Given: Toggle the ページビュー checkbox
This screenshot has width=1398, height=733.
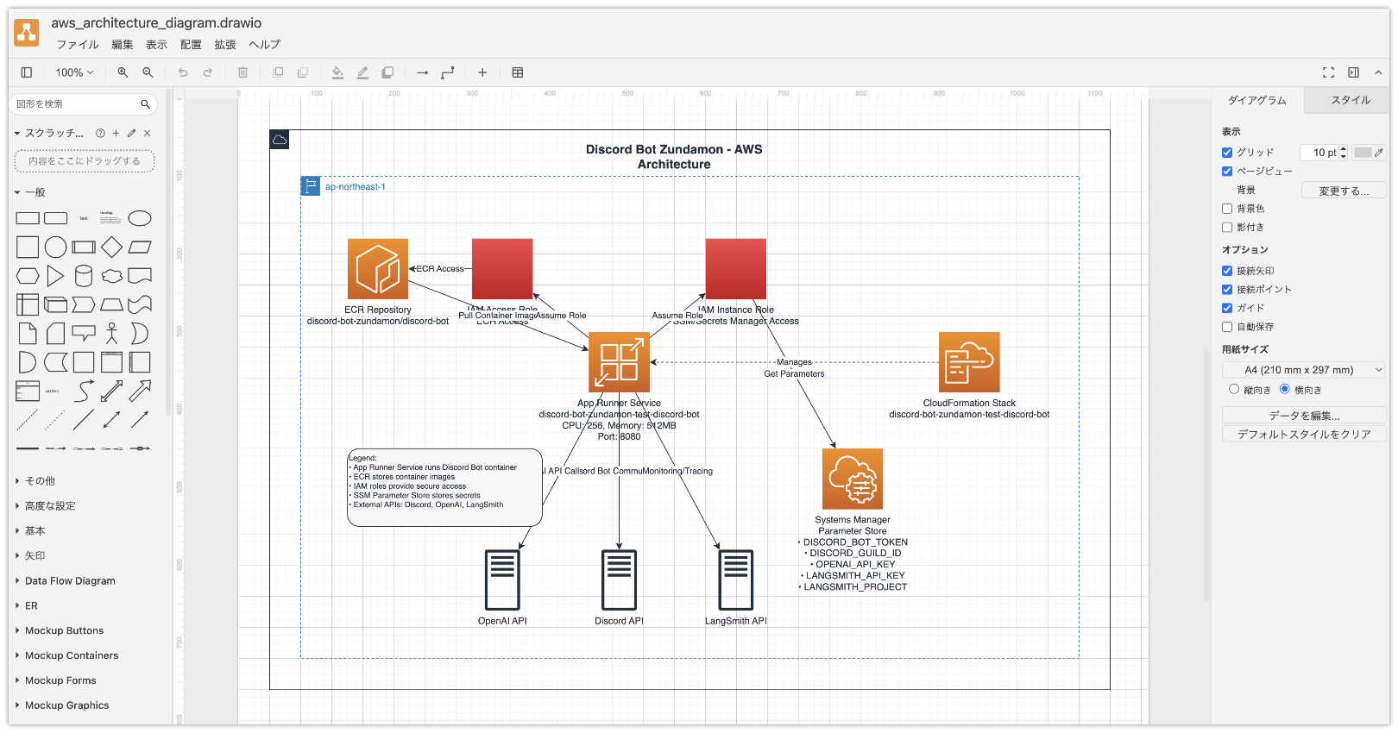Looking at the screenshot, I should [1227, 172].
